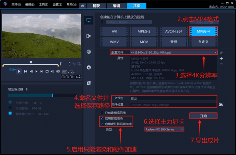The image size is (236, 155).
Task: Click the home tab icon
Action: point(82,6)
